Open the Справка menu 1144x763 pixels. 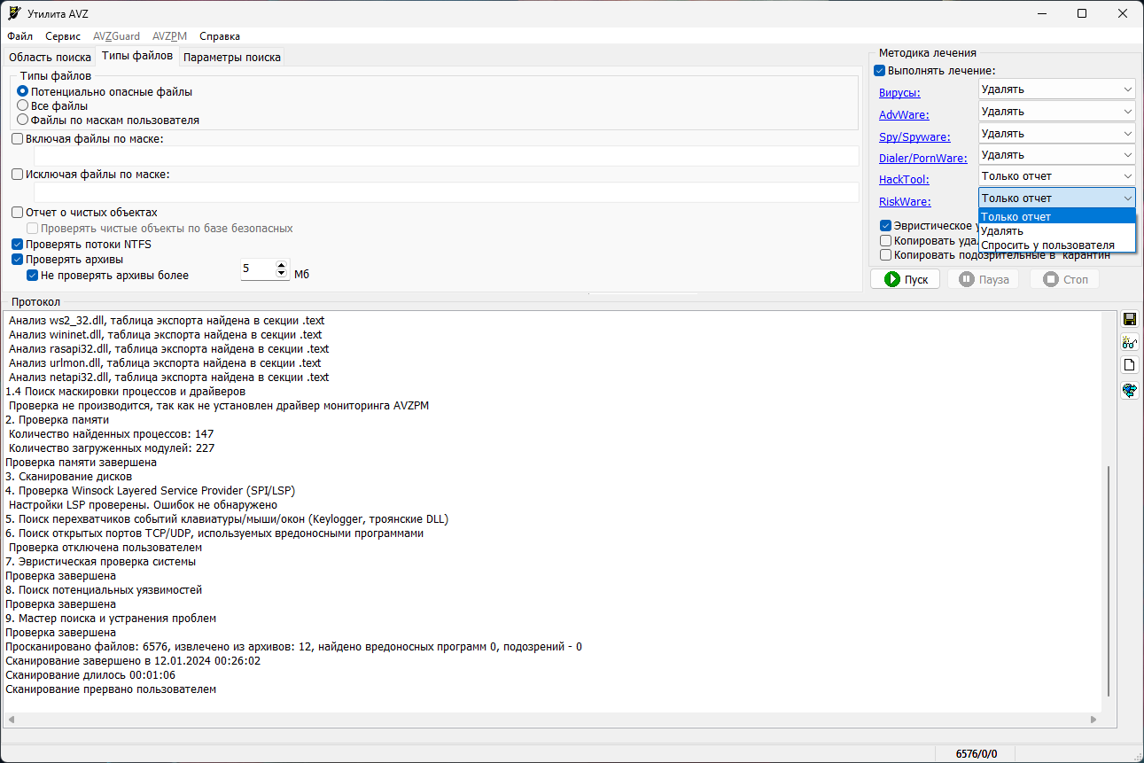pyautogui.click(x=220, y=36)
